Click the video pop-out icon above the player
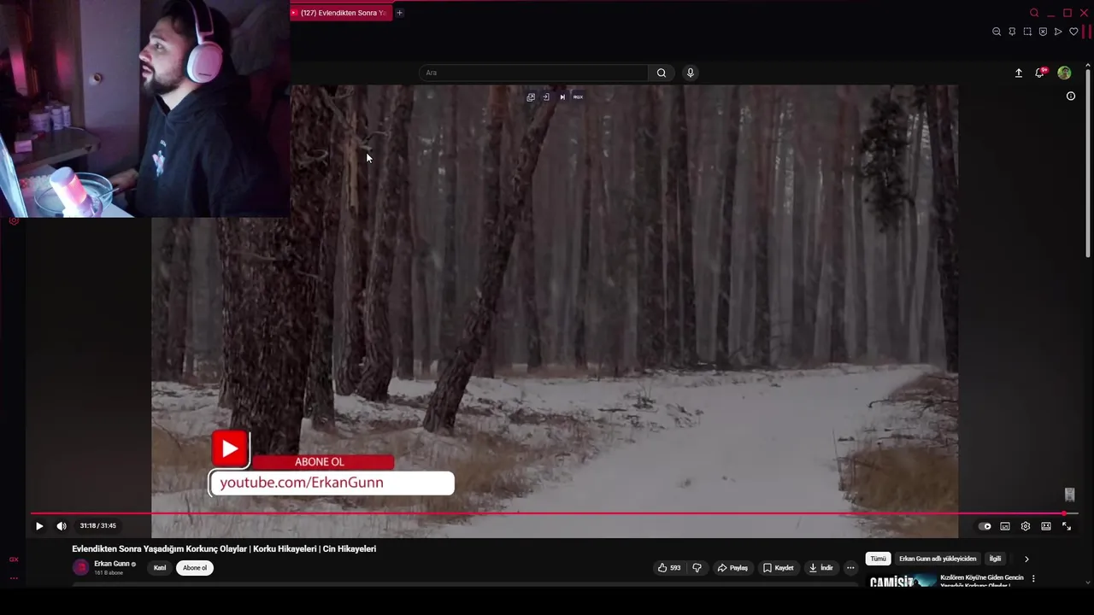 pyautogui.click(x=531, y=97)
